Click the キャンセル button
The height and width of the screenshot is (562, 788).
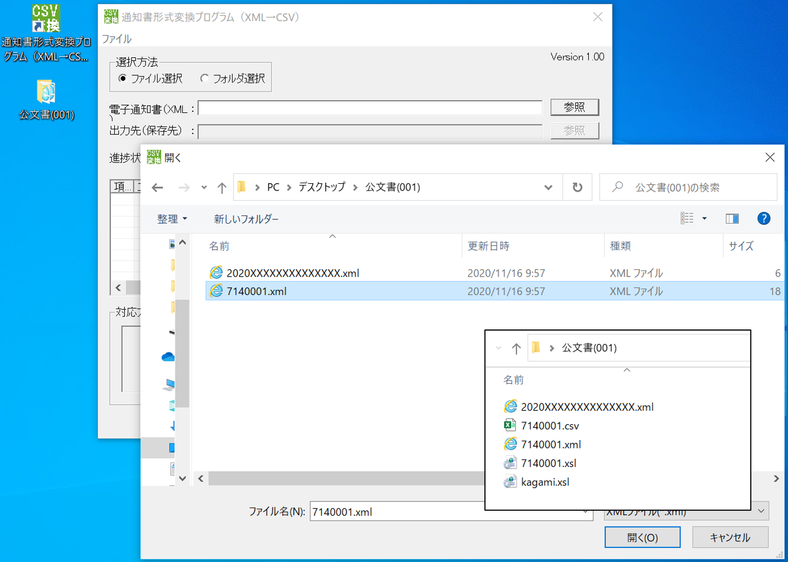(x=730, y=537)
